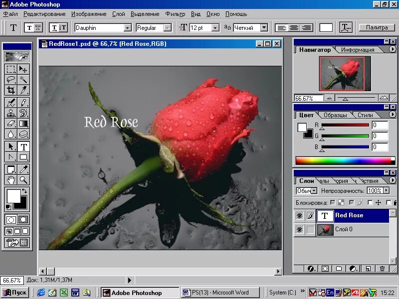Hide the Red Rose text layer
Image resolution: width=399 pixels, height=299 pixels.
point(300,216)
